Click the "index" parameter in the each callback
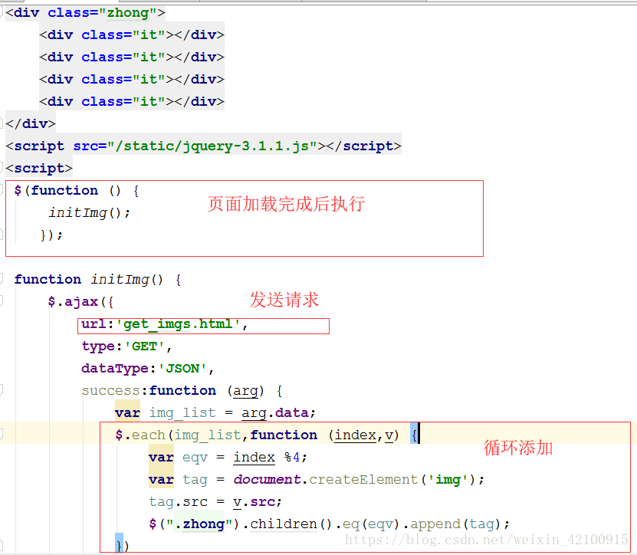The height and width of the screenshot is (555, 637). click(355, 435)
